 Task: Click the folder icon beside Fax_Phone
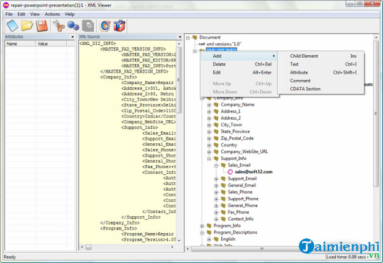tap(223, 212)
